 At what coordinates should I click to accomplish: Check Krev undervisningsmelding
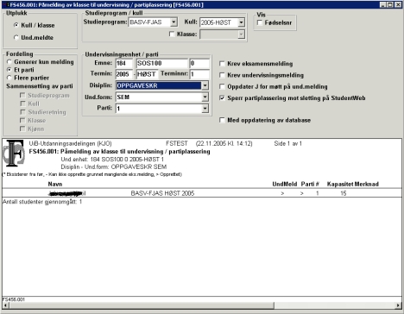(222, 75)
